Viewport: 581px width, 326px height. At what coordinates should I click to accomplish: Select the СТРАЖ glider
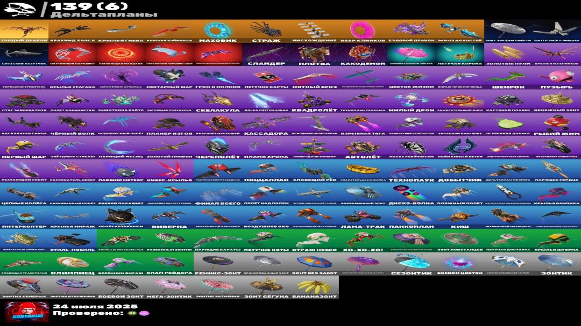click(x=266, y=32)
